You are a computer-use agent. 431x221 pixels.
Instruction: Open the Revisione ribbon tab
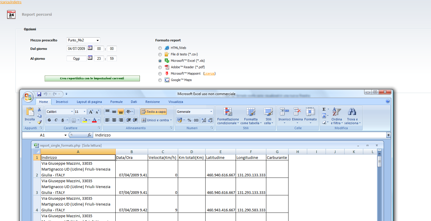click(152, 102)
